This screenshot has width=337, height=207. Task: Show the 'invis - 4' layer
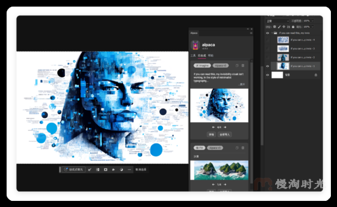268,40
